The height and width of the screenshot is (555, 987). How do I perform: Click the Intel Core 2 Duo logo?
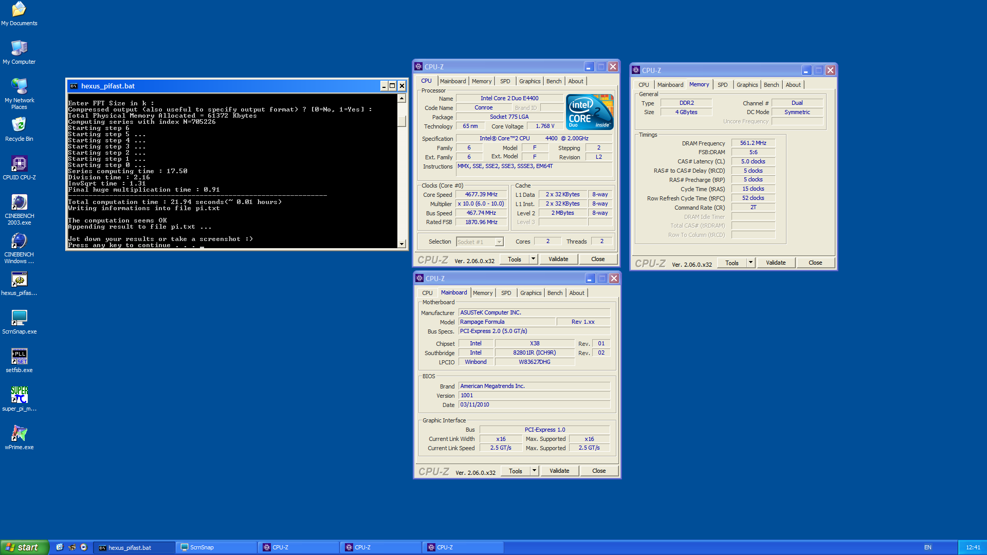(x=590, y=112)
